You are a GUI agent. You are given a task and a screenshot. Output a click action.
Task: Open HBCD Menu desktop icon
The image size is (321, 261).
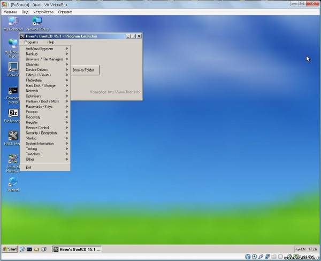coord(13,138)
